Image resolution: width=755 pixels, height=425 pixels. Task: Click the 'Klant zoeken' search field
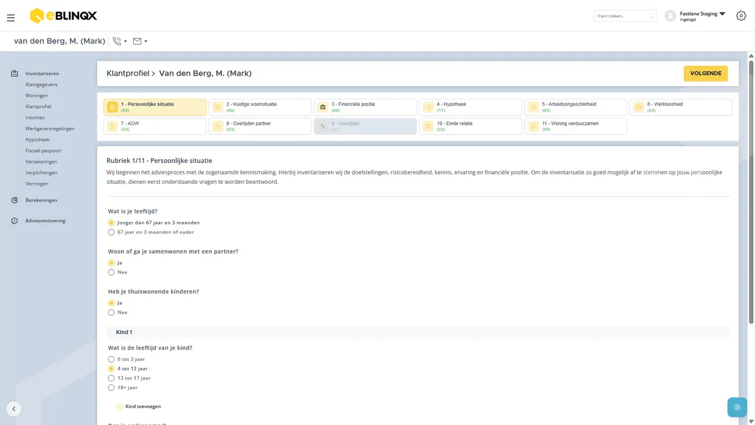[625, 16]
